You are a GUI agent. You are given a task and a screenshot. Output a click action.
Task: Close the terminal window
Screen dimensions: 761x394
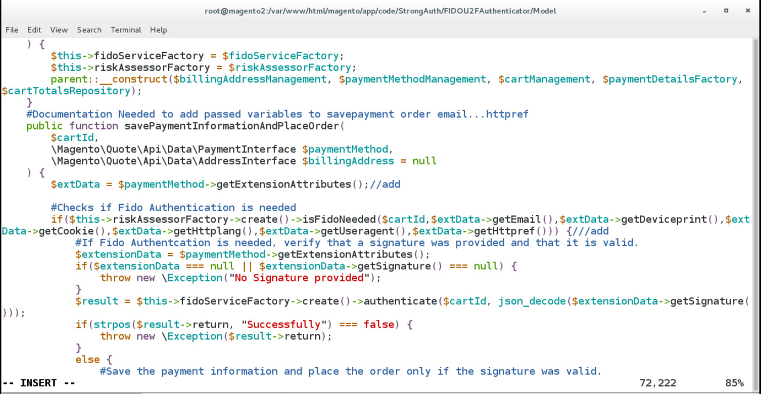tap(748, 11)
